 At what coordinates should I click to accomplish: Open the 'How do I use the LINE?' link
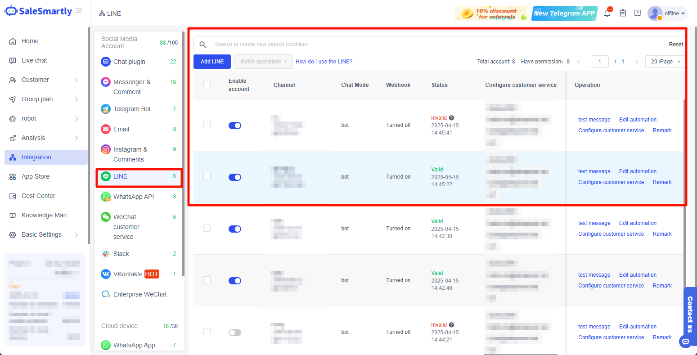pyautogui.click(x=324, y=62)
